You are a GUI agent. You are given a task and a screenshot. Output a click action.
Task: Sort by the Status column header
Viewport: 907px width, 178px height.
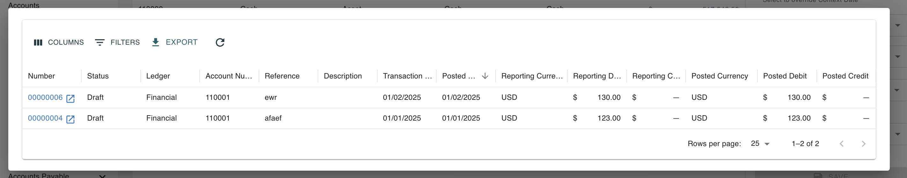coord(98,76)
